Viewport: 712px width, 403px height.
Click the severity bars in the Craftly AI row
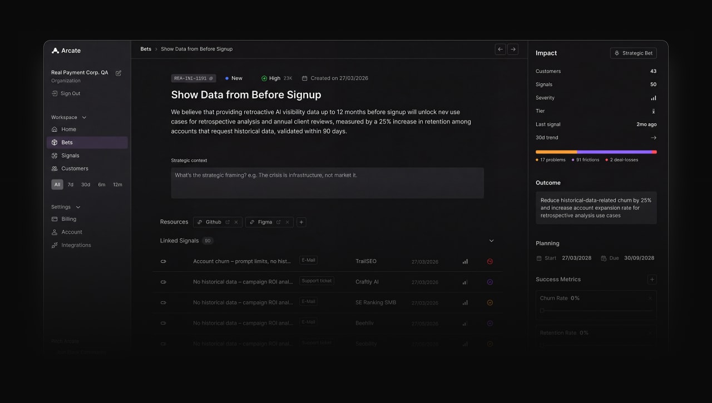[465, 282]
